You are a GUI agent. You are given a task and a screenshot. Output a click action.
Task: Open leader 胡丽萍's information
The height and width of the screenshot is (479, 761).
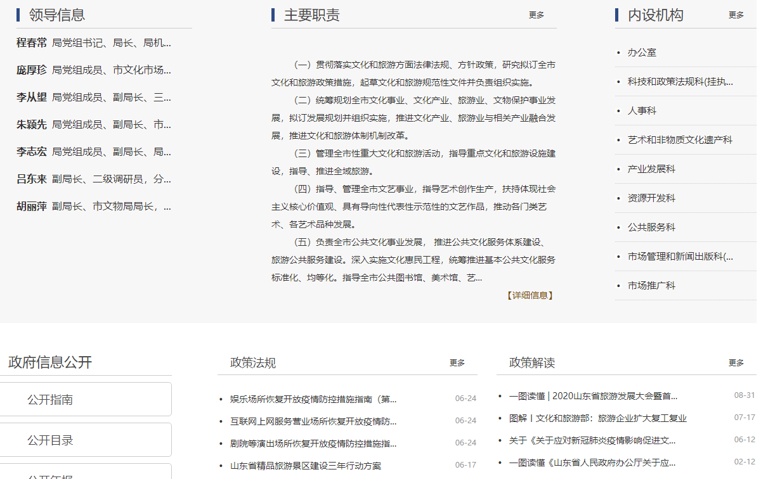pos(32,207)
